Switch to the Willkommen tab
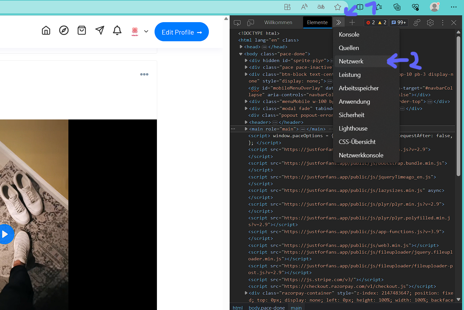Screen dimensions: 464x310 tap(278, 22)
